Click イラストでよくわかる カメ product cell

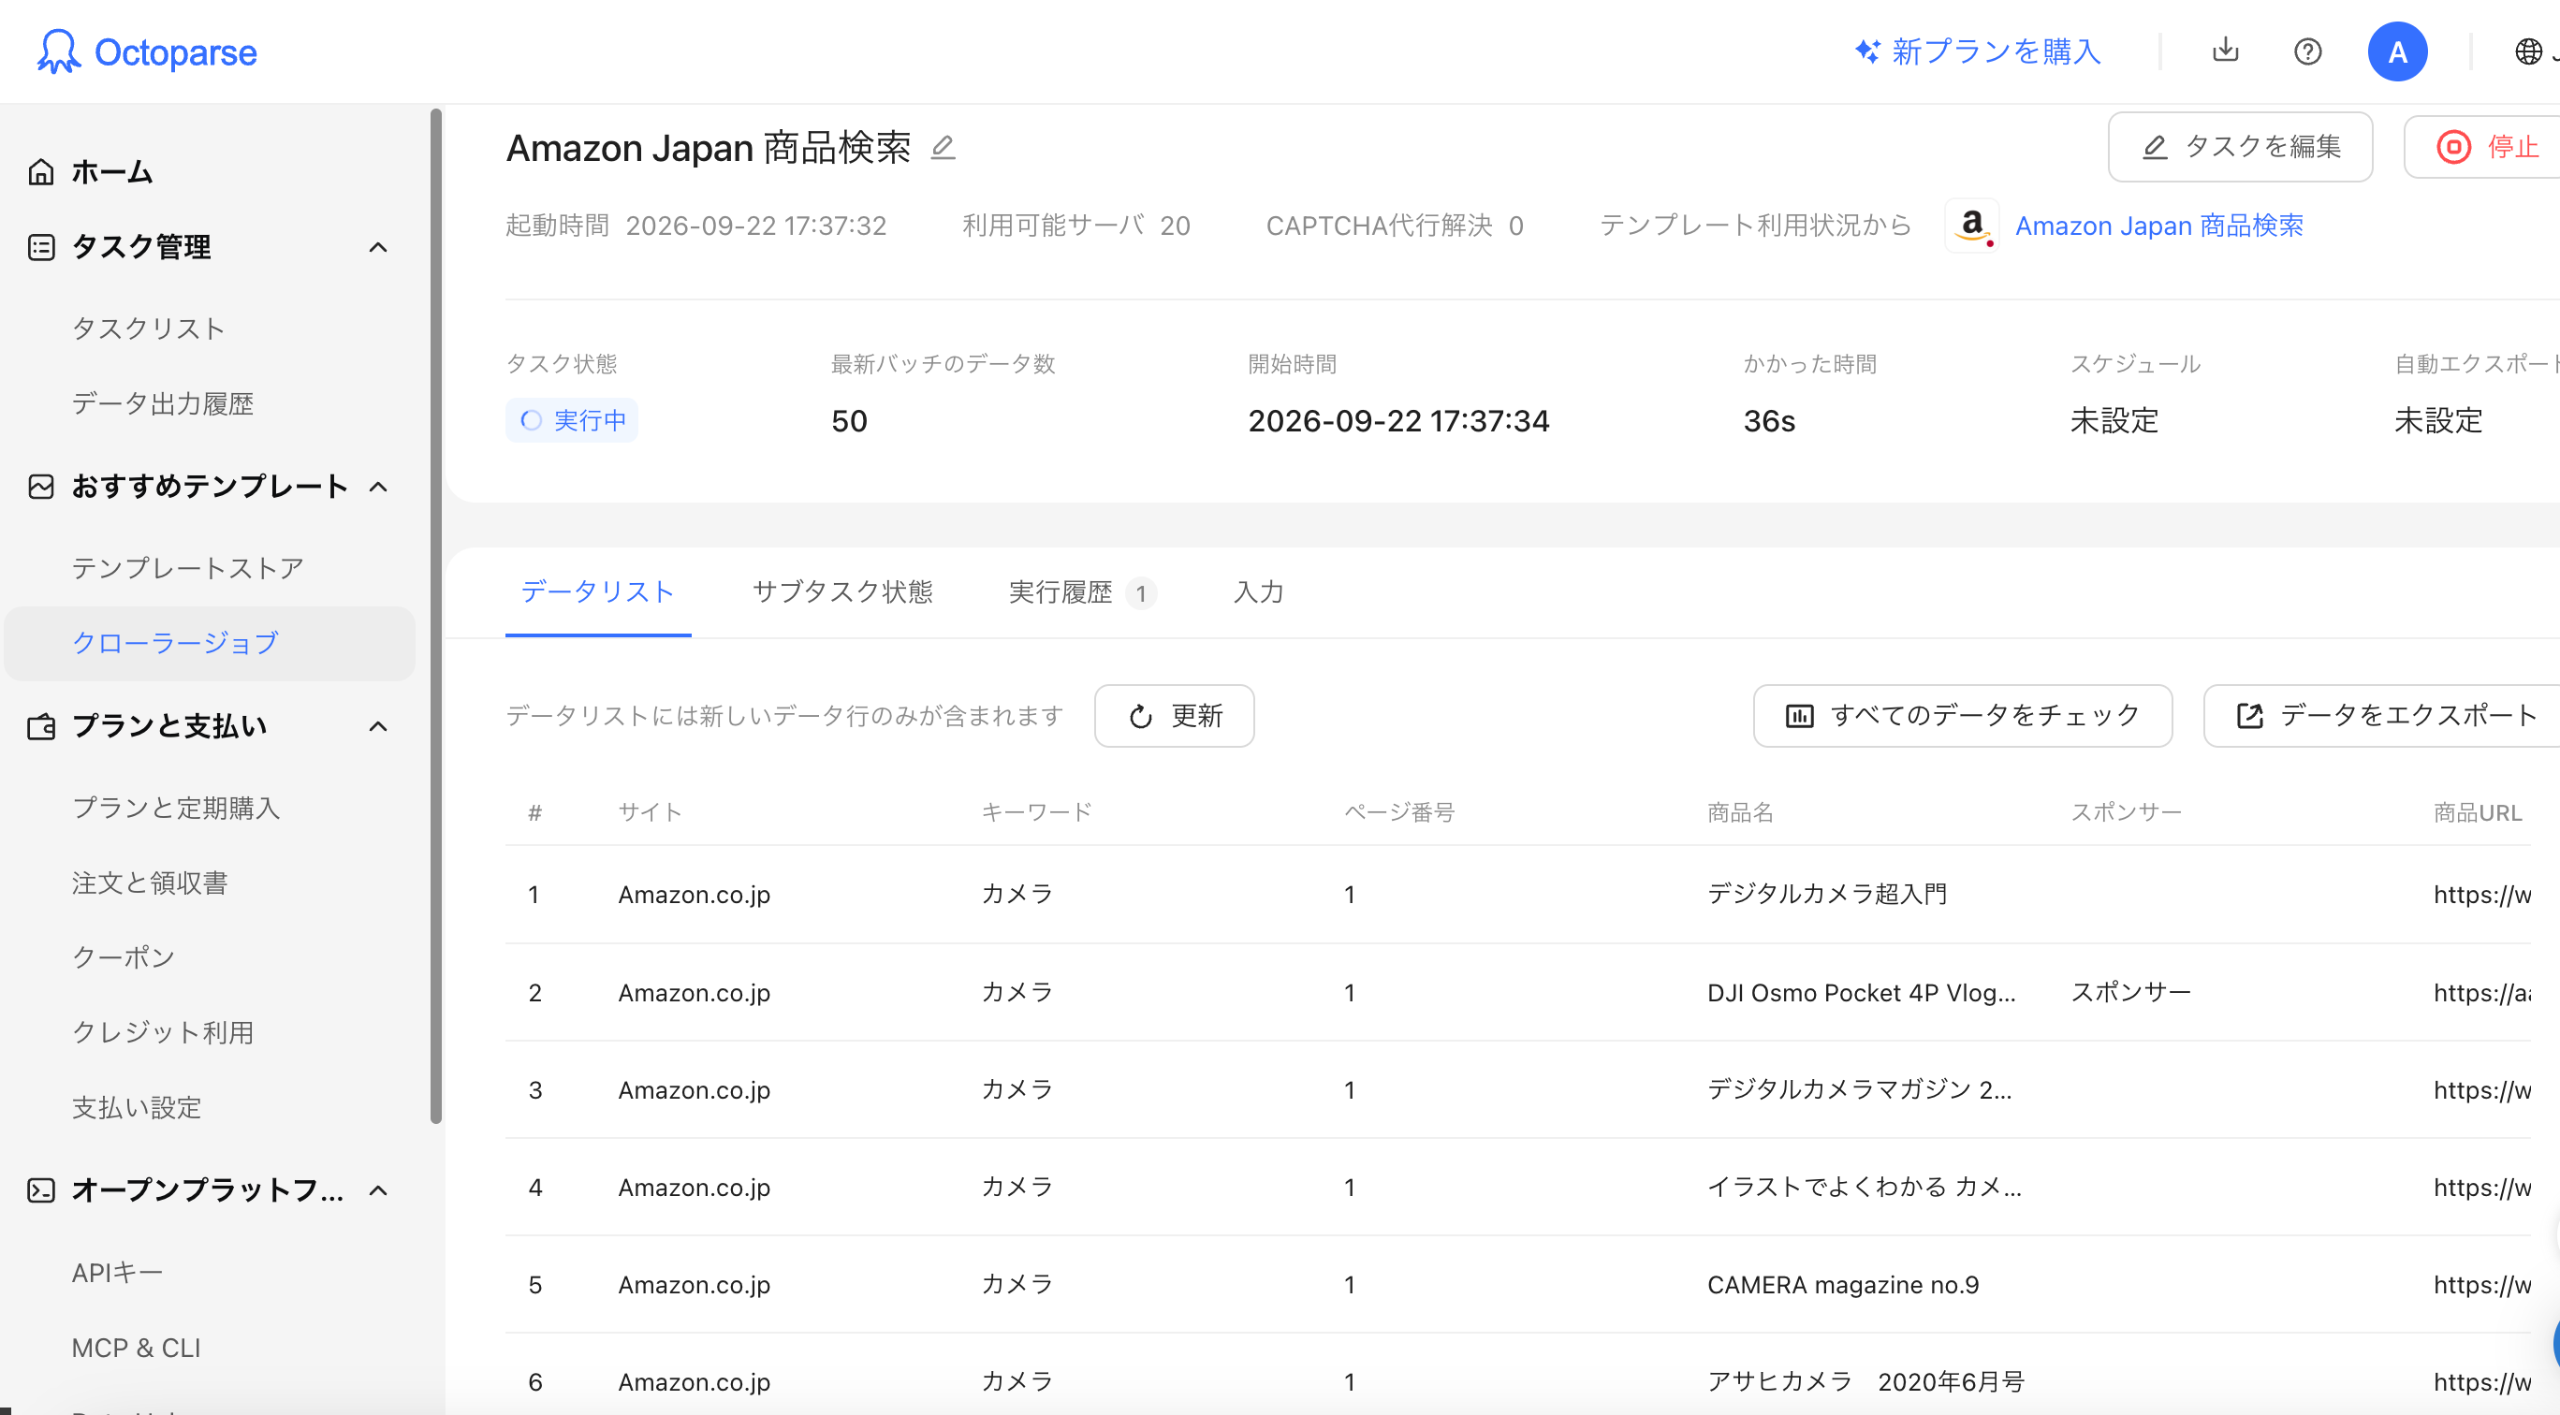click(x=1865, y=1187)
